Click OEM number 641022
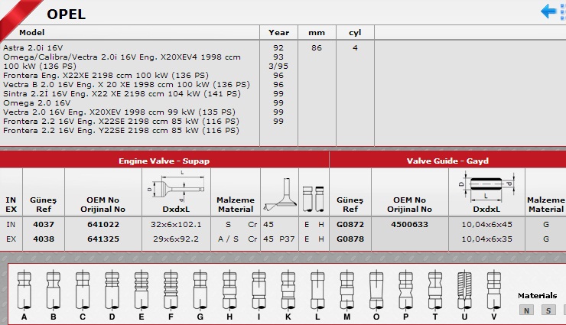 (103, 225)
